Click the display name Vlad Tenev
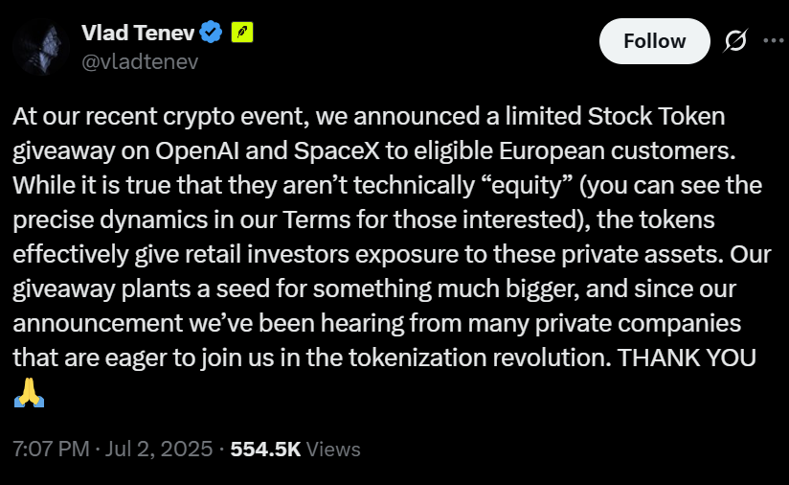 coord(138,33)
